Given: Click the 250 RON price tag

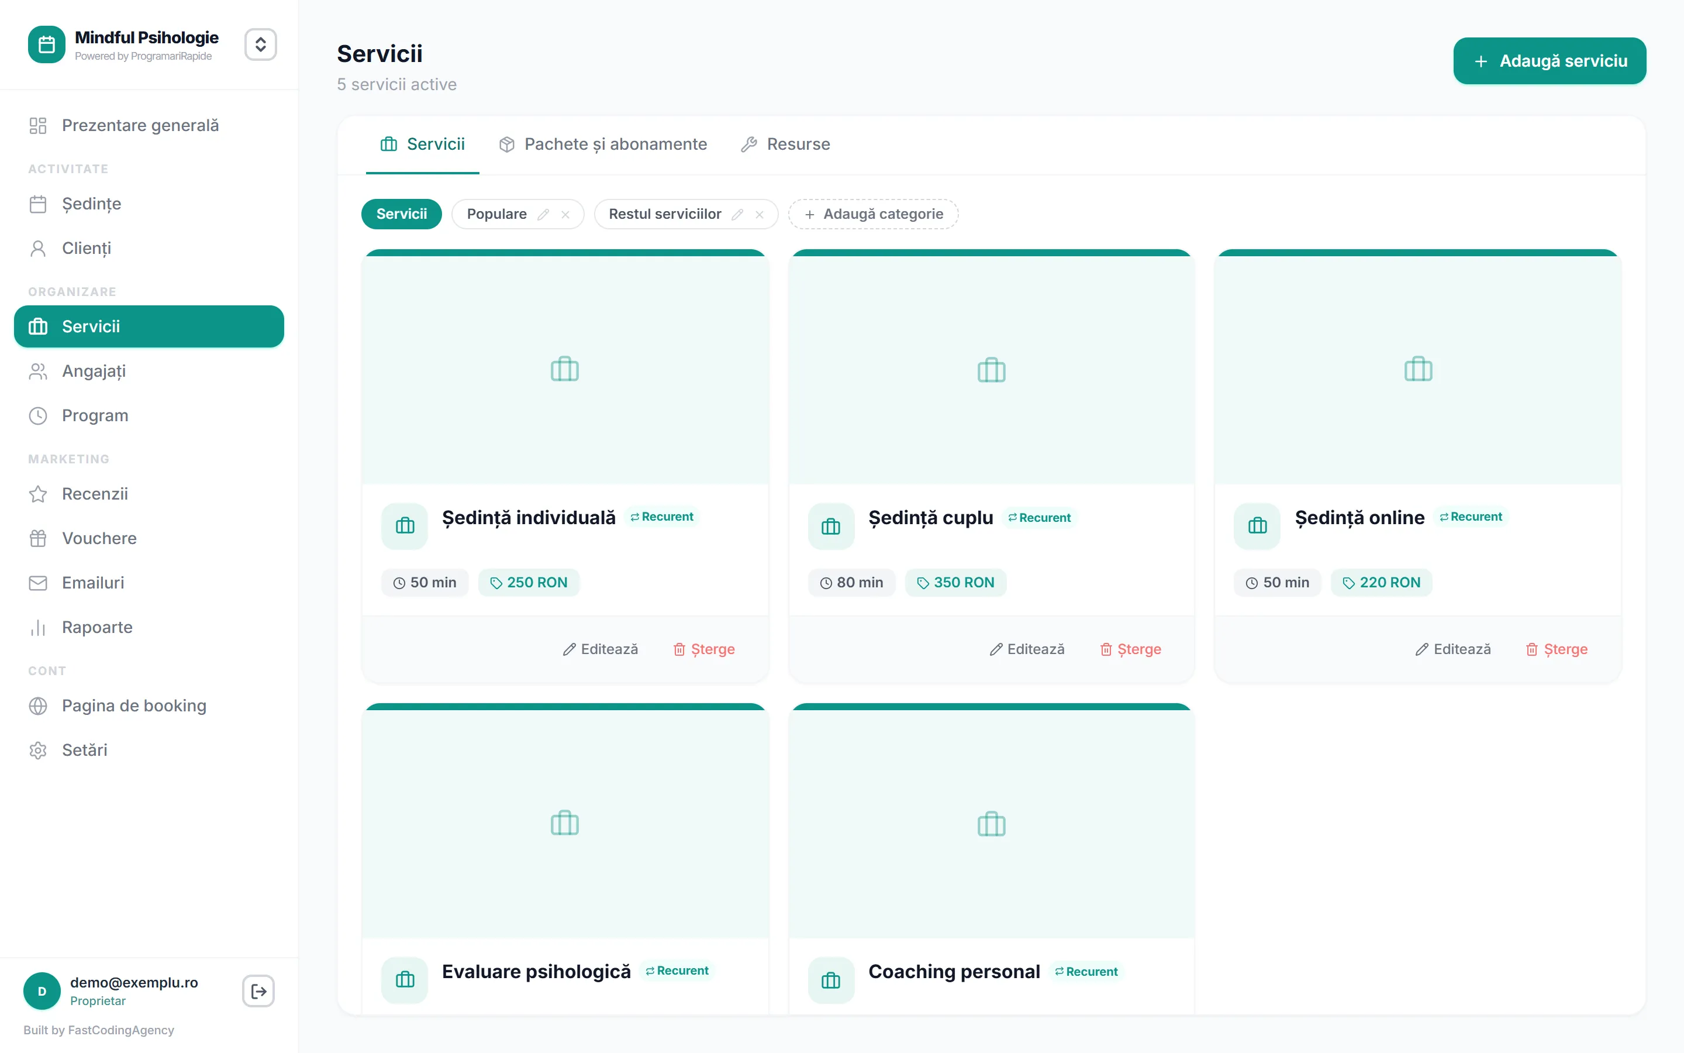Looking at the screenshot, I should coord(529,583).
